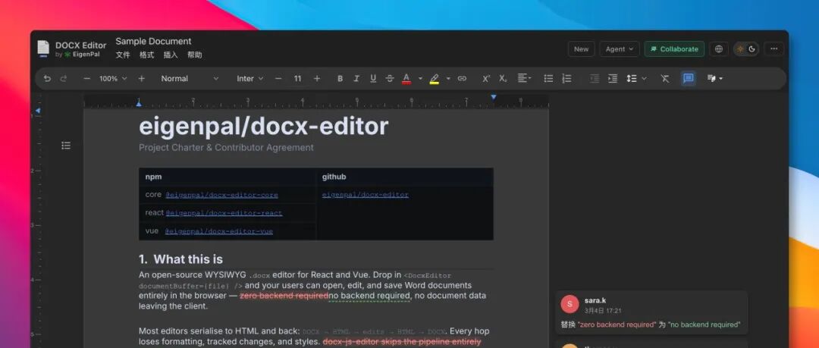The width and height of the screenshot is (819, 348).
Task: Decrease the font size
Action: pyautogui.click(x=278, y=78)
